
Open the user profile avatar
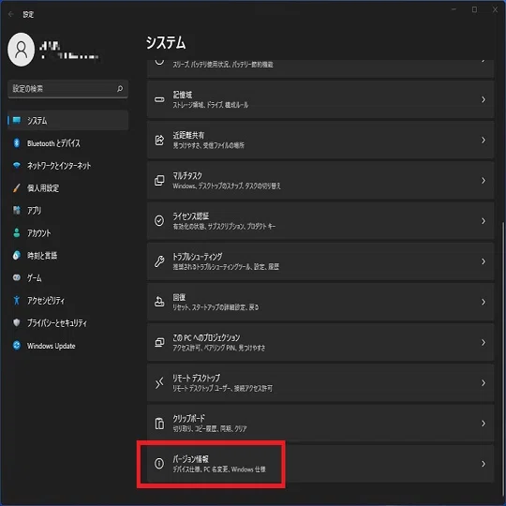tap(22, 50)
